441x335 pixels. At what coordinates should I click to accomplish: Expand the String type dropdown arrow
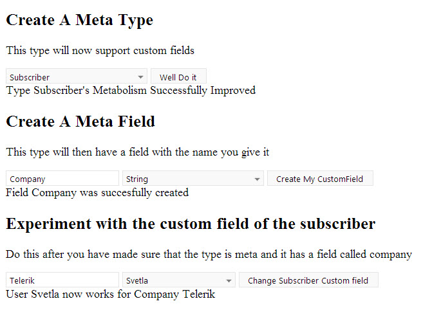point(257,179)
